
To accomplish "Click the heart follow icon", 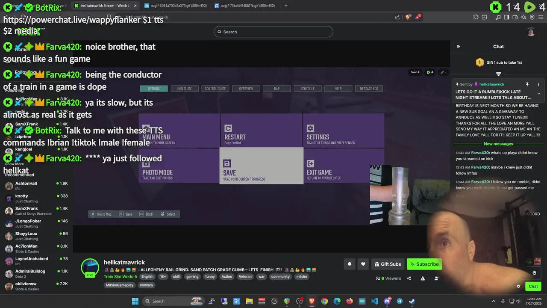I will click(x=363, y=264).
